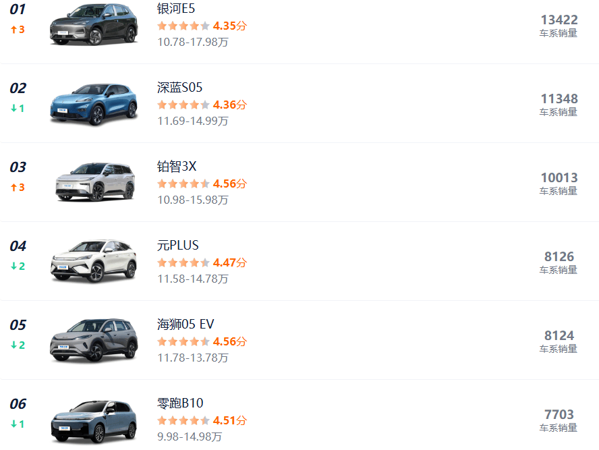This screenshot has height=450, width=599.
Task: Click the ↓1 arrow beside 零跑B10
Action: coord(17,423)
